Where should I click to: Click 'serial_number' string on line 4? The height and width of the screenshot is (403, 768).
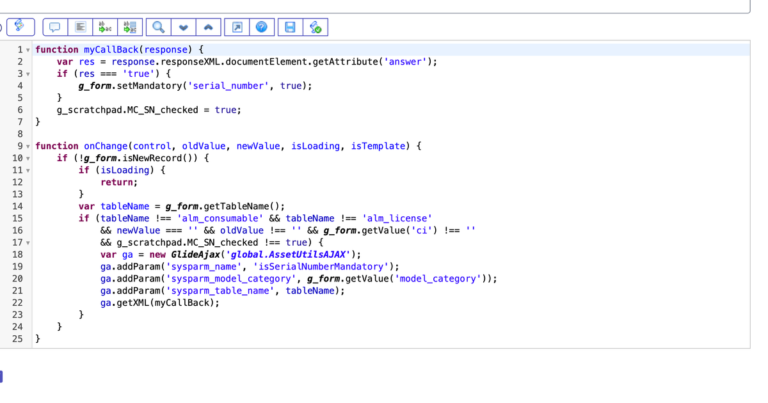(228, 86)
